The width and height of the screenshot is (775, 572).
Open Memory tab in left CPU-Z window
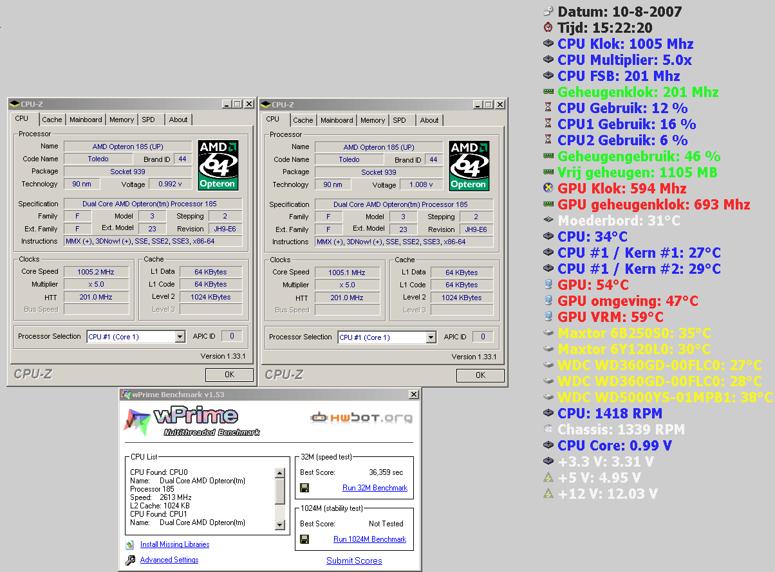(x=122, y=120)
